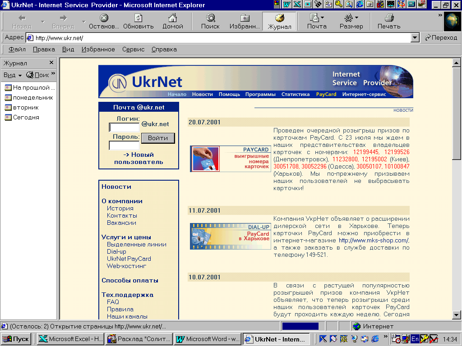The width and height of the screenshot is (462, 346).
Task: Click Internet Explorer icon in Office shortcut bar
Action: [360, 4]
